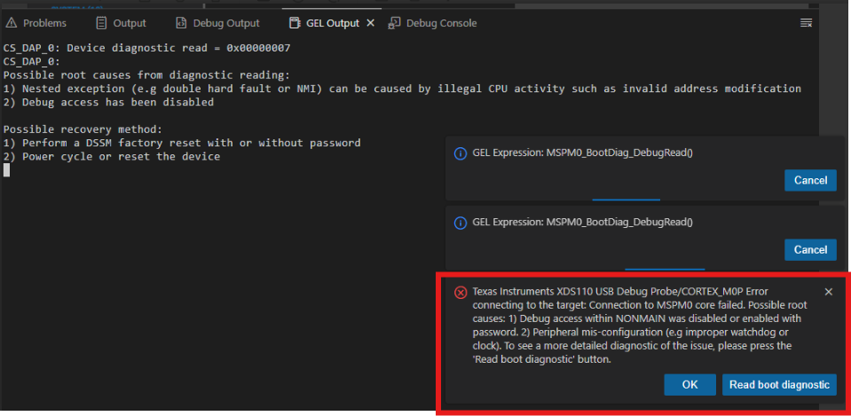Cancel the first MSPM0_BootDiag_DebugRead notification
The height and width of the screenshot is (416, 851).
[810, 181]
